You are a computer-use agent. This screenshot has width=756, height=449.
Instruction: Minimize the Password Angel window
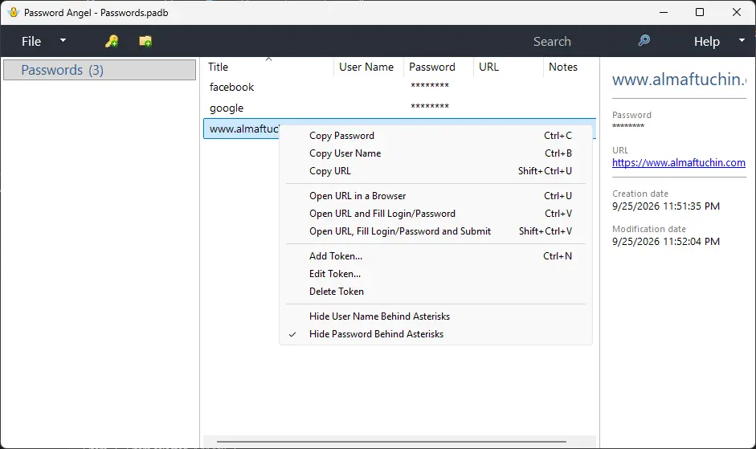point(664,13)
